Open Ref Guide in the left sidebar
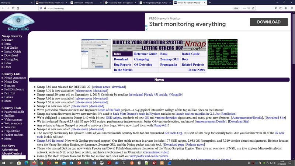This screenshot has width=295, height=166. (11, 48)
